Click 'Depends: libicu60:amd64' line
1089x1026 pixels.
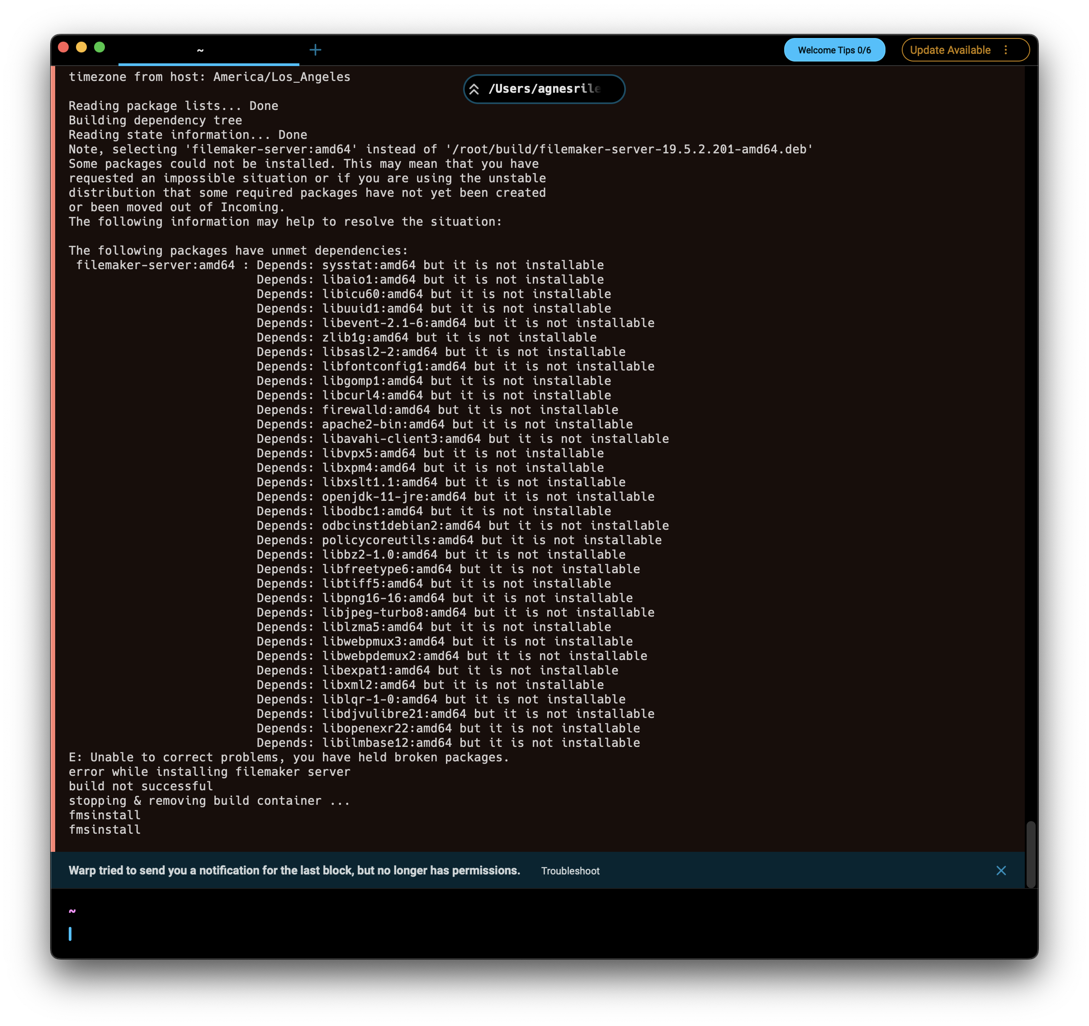[x=434, y=294]
